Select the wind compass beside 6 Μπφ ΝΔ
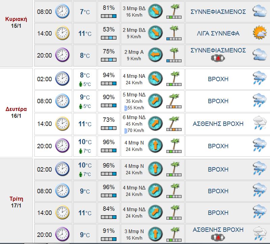 (x=155, y=124)
